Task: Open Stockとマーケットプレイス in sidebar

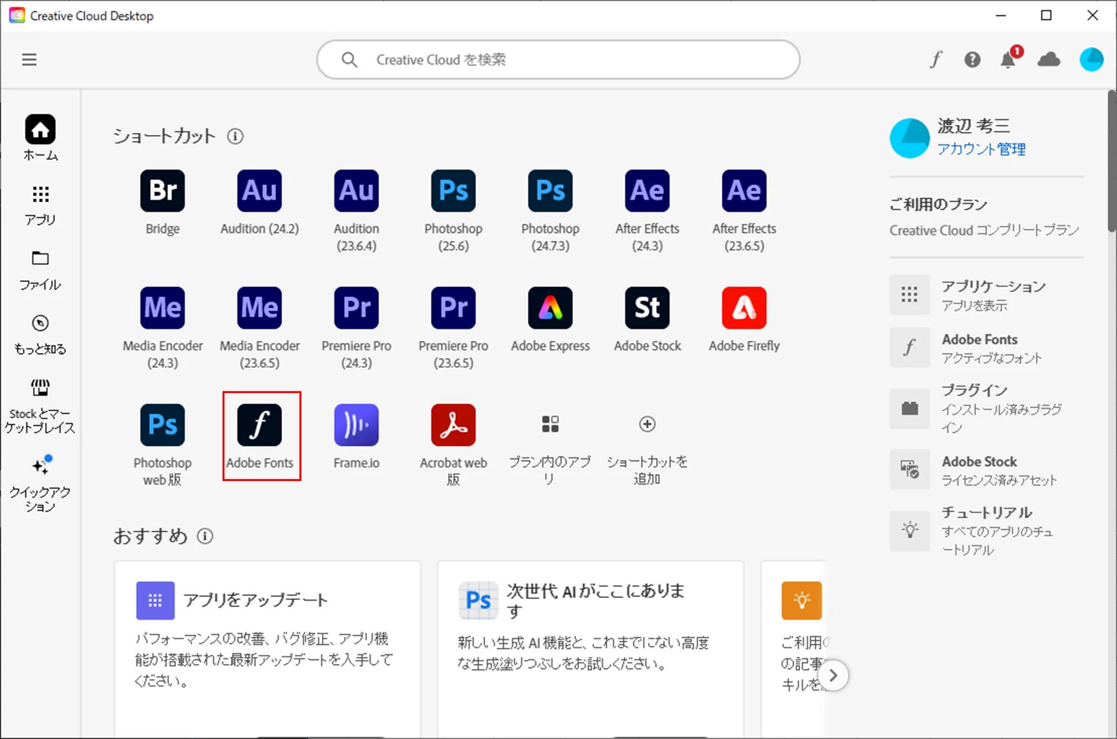Action: point(40,407)
